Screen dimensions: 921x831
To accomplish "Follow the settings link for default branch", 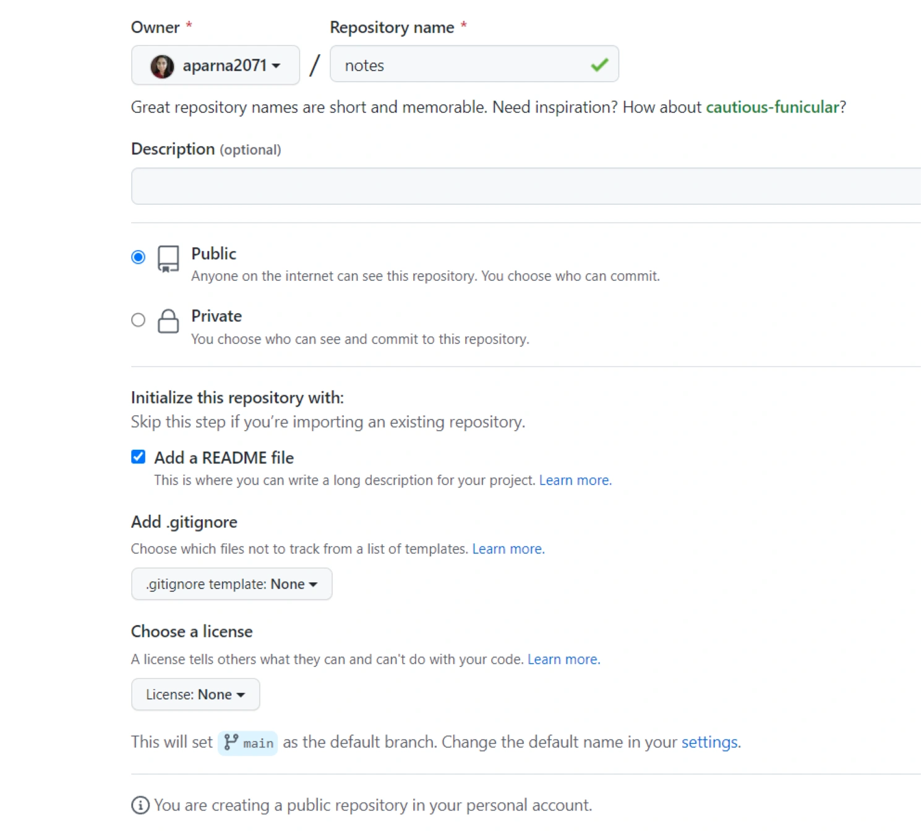I will coord(709,742).
